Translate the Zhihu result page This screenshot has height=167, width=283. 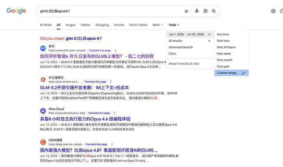click(x=100, y=50)
